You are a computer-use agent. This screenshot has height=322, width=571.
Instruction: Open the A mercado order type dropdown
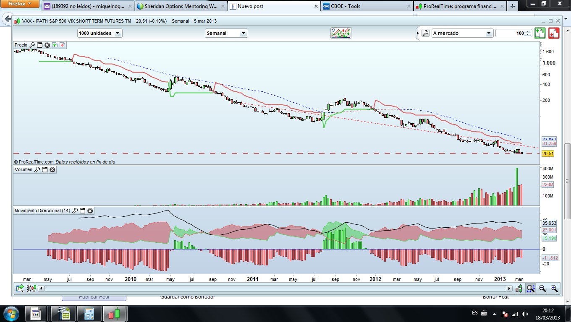pos(462,33)
